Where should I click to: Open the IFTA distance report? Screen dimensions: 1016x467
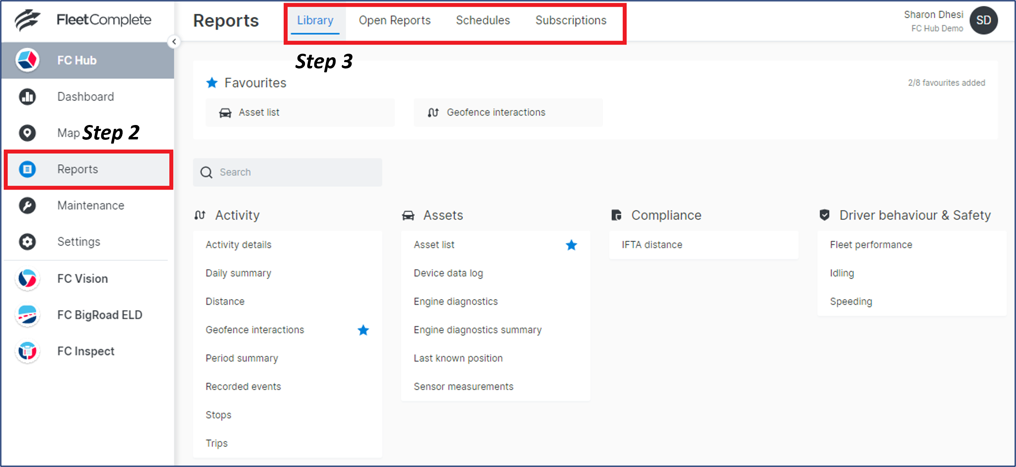[x=652, y=245]
